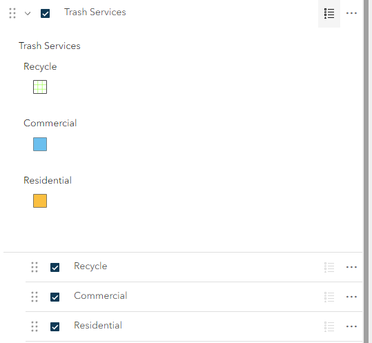This screenshot has height=343, width=372.
Task: Click the blue Commercial legend swatch
Action: (x=40, y=144)
